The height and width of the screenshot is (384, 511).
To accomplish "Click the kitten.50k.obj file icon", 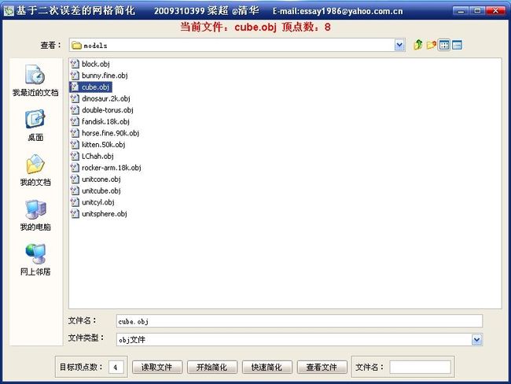I will pyautogui.click(x=75, y=145).
